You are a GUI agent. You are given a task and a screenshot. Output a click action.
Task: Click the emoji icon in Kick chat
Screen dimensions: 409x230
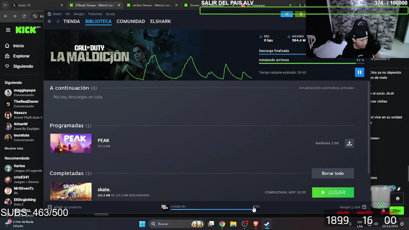[397, 199]
